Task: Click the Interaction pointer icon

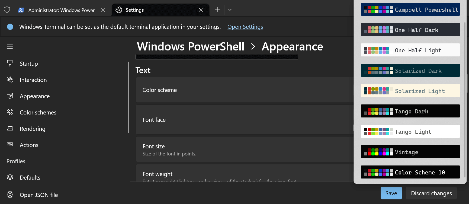Action: (x=10, y=80)
